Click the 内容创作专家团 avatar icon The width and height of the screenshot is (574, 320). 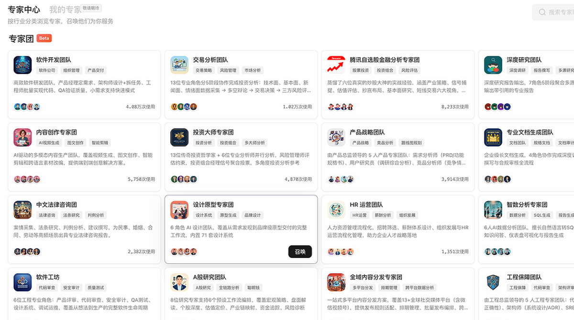(22, 137)
